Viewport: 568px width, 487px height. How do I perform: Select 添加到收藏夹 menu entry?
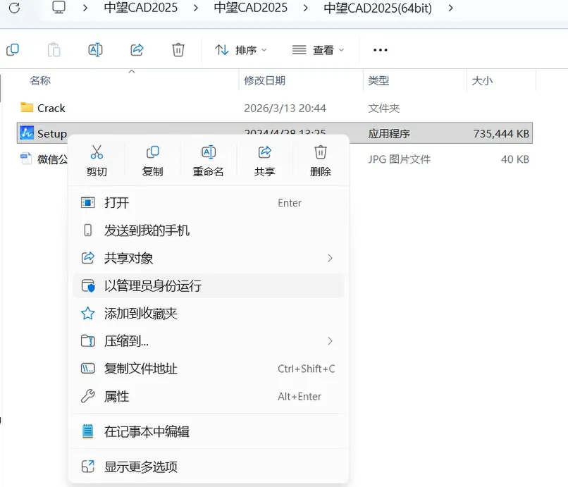tap(209, 314)
